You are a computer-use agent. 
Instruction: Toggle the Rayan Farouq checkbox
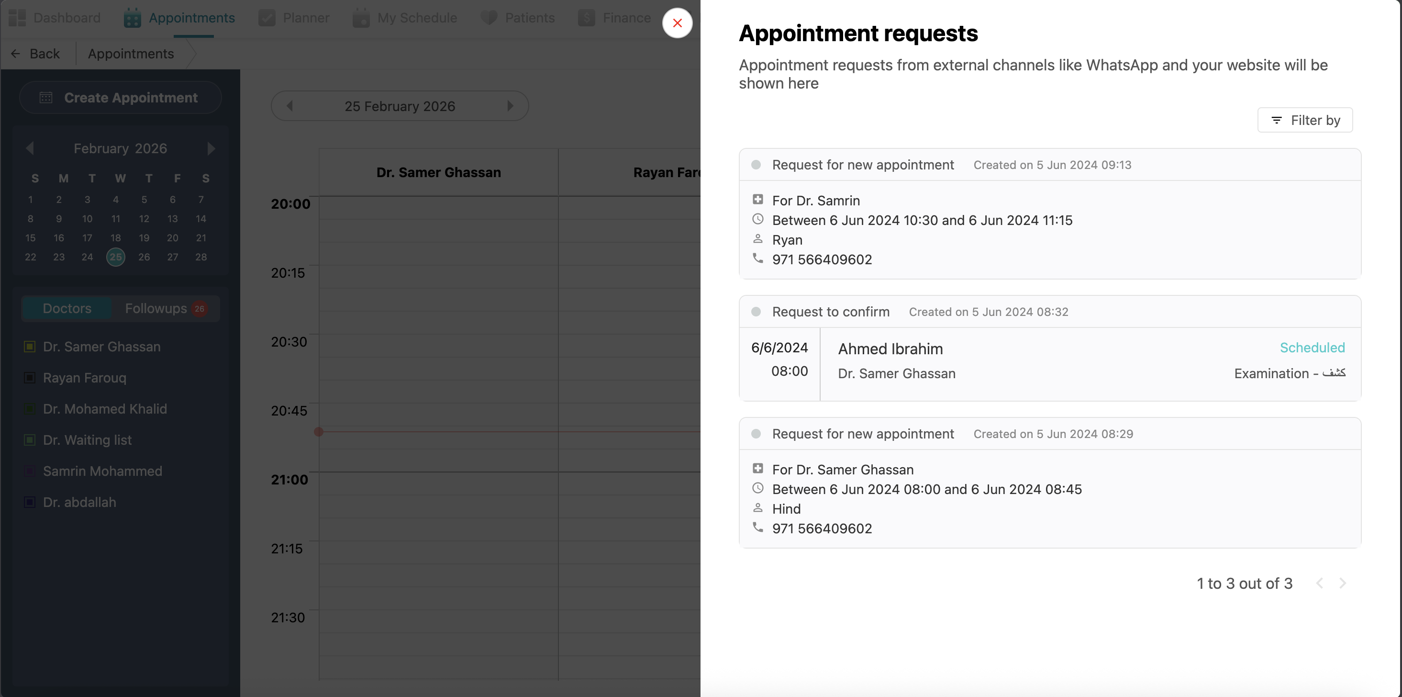[30, 377]
